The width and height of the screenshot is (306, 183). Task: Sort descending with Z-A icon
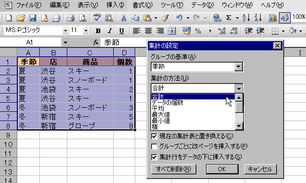click(258, 18)
